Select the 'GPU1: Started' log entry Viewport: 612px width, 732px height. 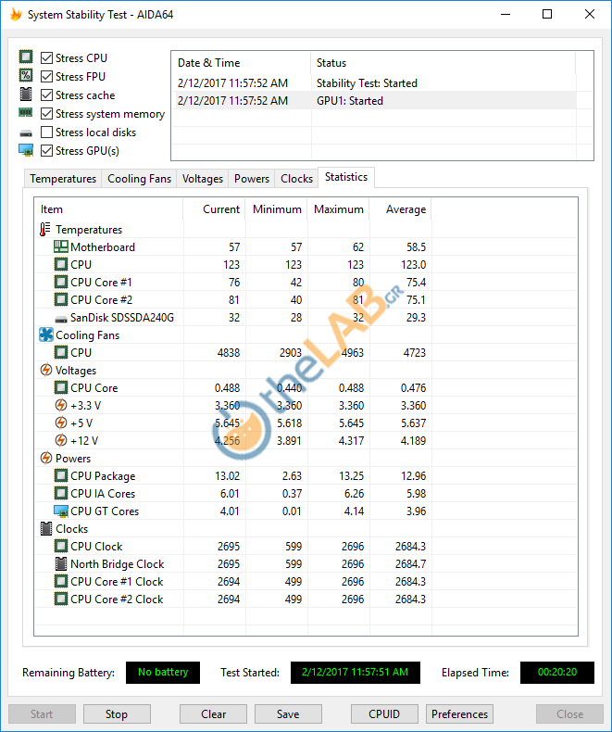click(x=374, y=101)
